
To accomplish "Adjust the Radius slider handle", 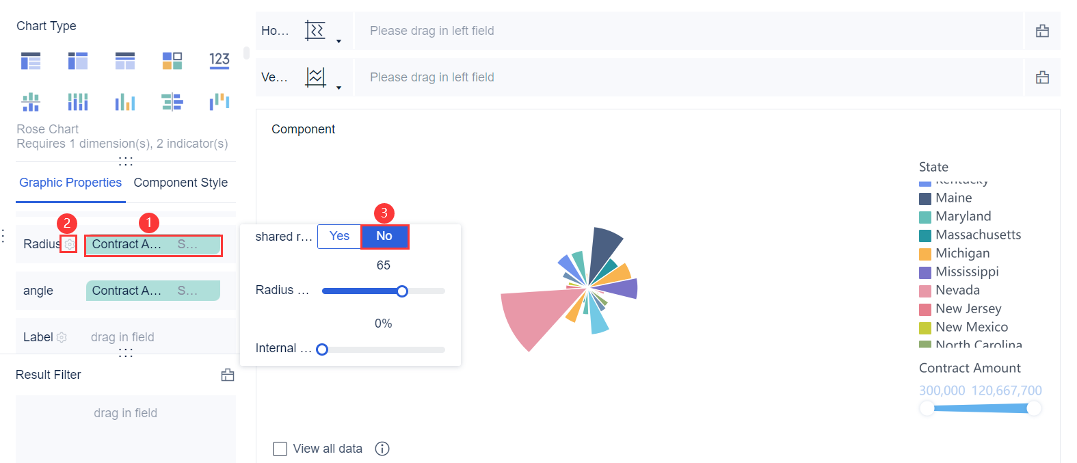I will (x=402, y=291).
